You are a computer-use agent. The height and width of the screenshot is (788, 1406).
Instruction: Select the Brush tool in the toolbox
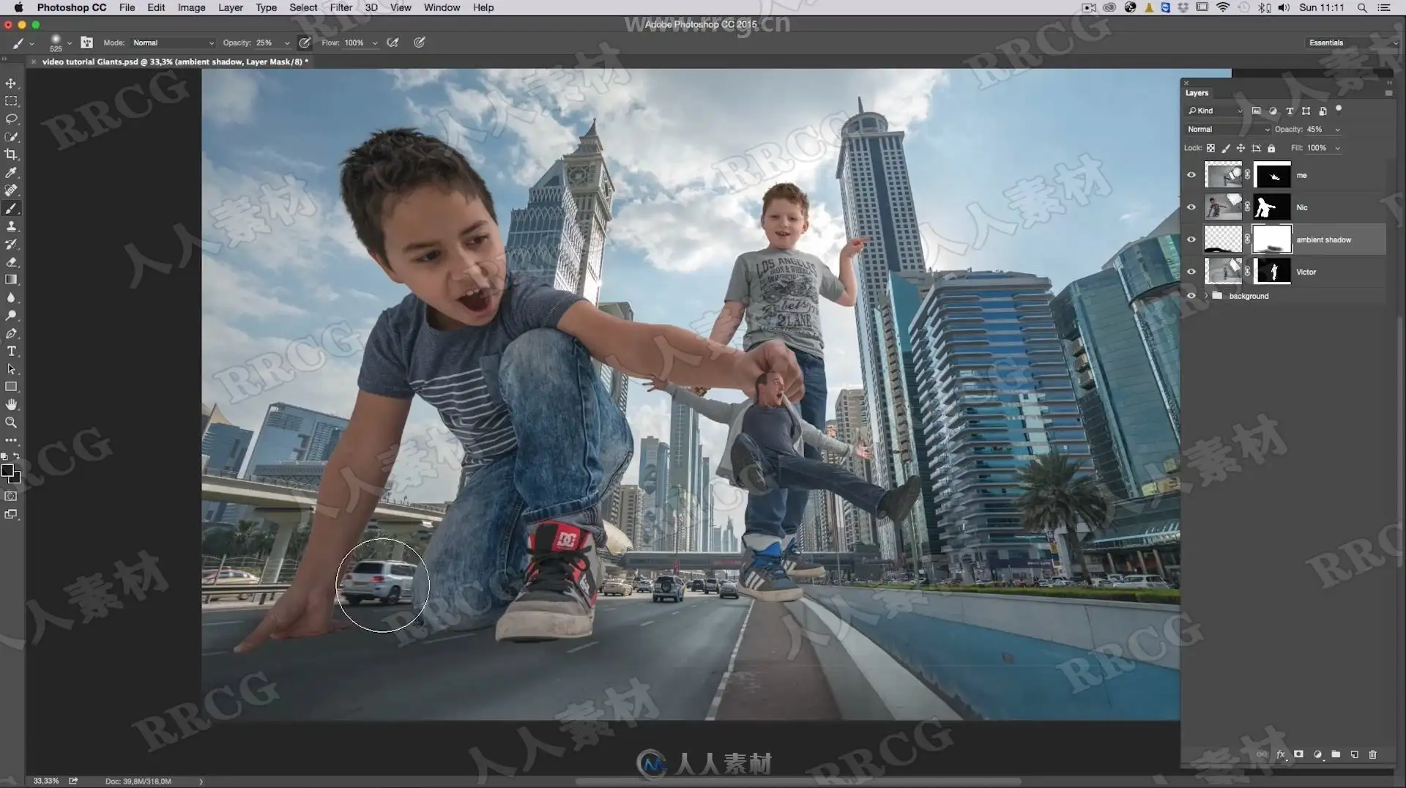point(11,209)
